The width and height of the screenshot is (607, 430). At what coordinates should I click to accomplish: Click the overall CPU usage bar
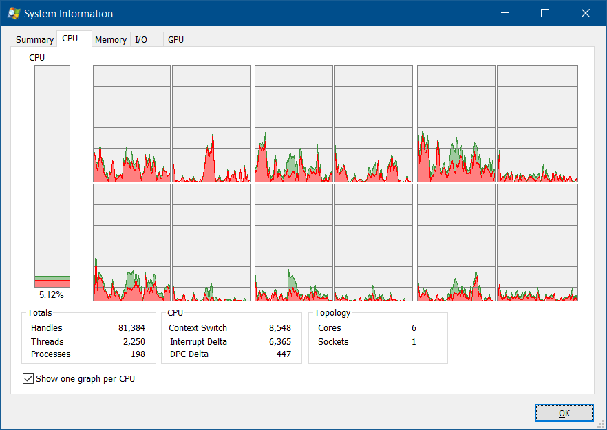click(x=52, y=177)
